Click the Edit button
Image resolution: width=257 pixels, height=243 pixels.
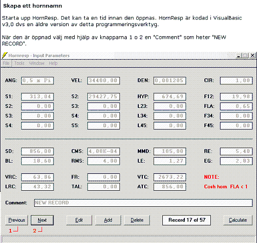click(79, 220)
